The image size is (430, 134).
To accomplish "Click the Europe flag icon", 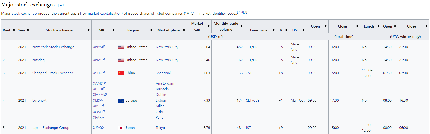I will (x=121, y=101).
